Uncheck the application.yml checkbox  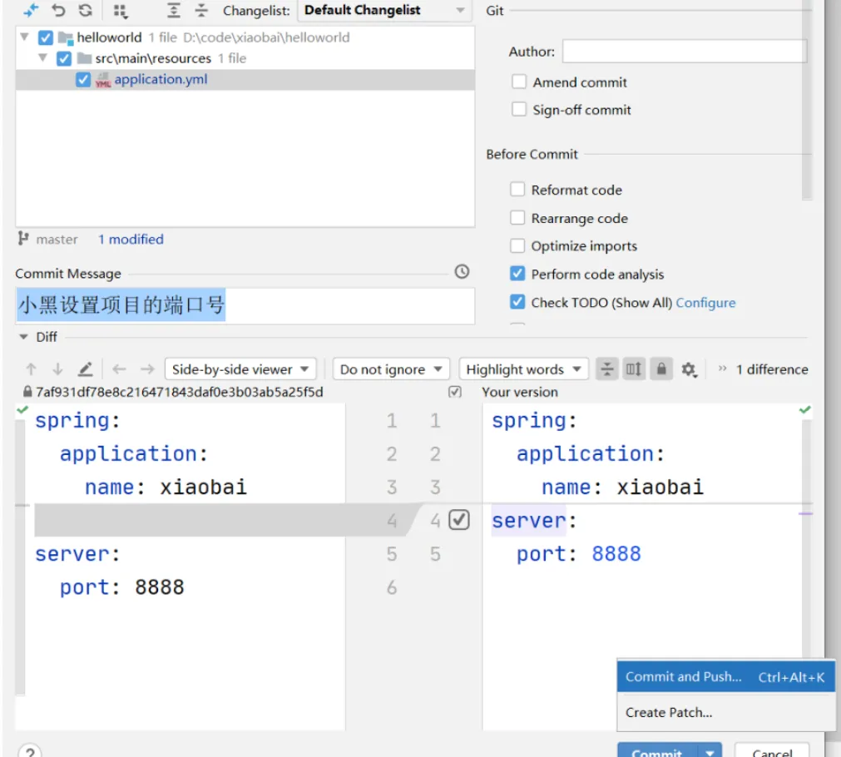(x=82, y=79)
